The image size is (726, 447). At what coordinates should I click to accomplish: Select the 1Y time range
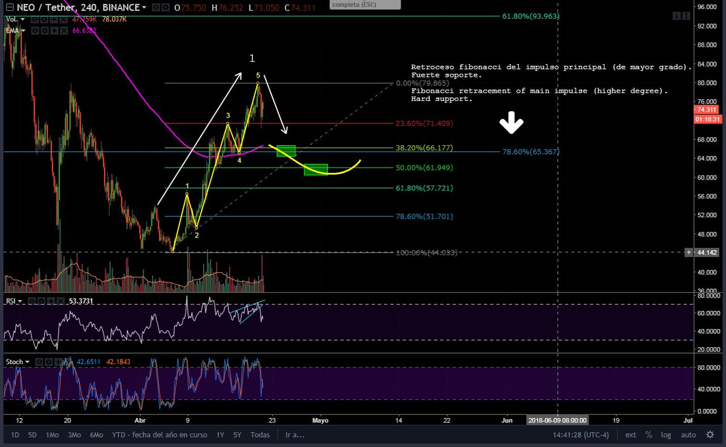pos(220,435)
